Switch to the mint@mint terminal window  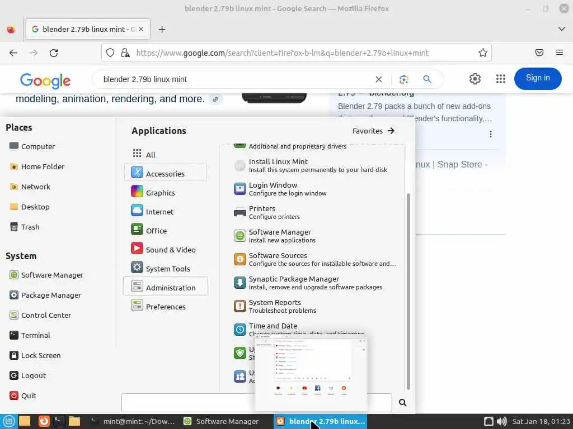coord(133,421)
